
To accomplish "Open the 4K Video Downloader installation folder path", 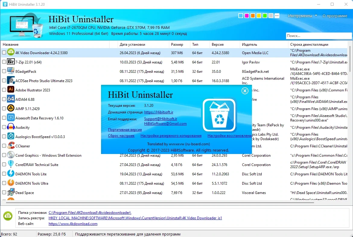I will tap(90, 213).
